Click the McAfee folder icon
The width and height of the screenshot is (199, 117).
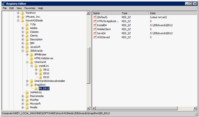click(27, 100)
